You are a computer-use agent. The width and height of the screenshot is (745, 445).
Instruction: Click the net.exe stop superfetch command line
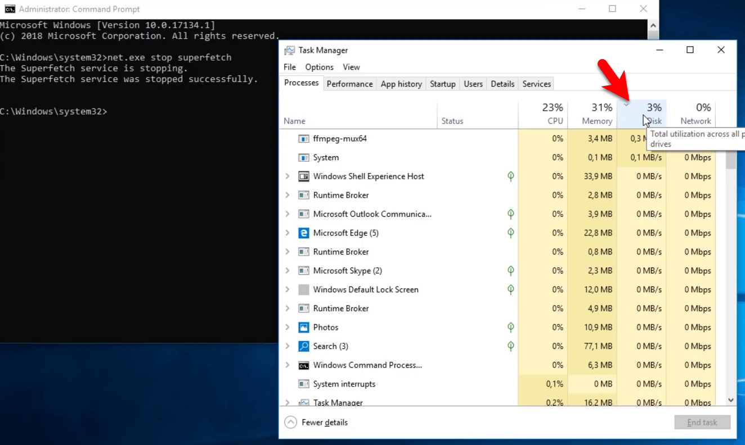(115, 57)
